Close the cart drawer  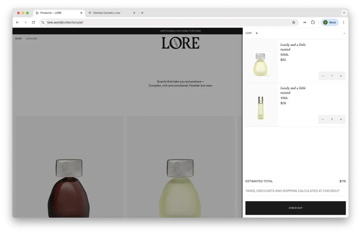(344, 33)
